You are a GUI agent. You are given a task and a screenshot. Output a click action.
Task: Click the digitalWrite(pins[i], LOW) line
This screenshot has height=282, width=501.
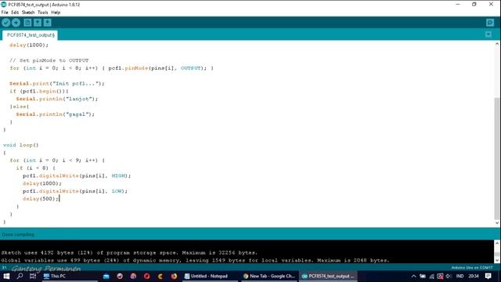pos(75,191)
